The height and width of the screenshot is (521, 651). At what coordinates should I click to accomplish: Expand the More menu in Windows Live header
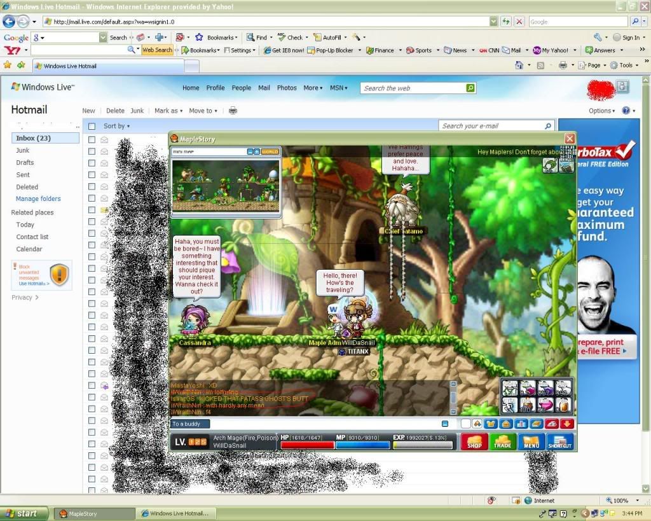tap(313, 88)
